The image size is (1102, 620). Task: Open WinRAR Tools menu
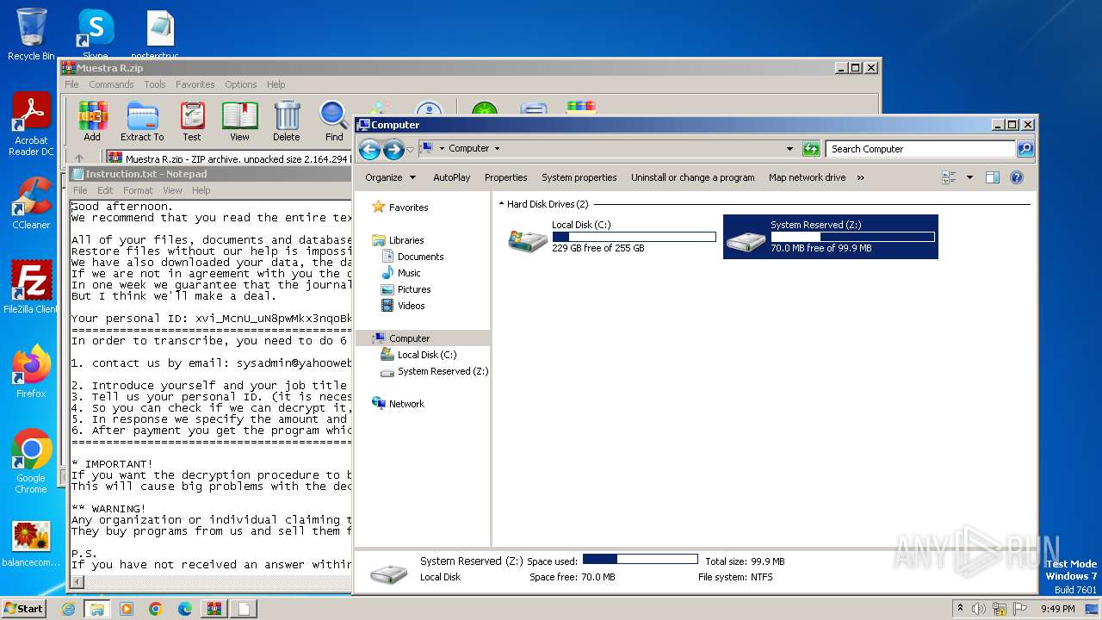click(155, 84)
